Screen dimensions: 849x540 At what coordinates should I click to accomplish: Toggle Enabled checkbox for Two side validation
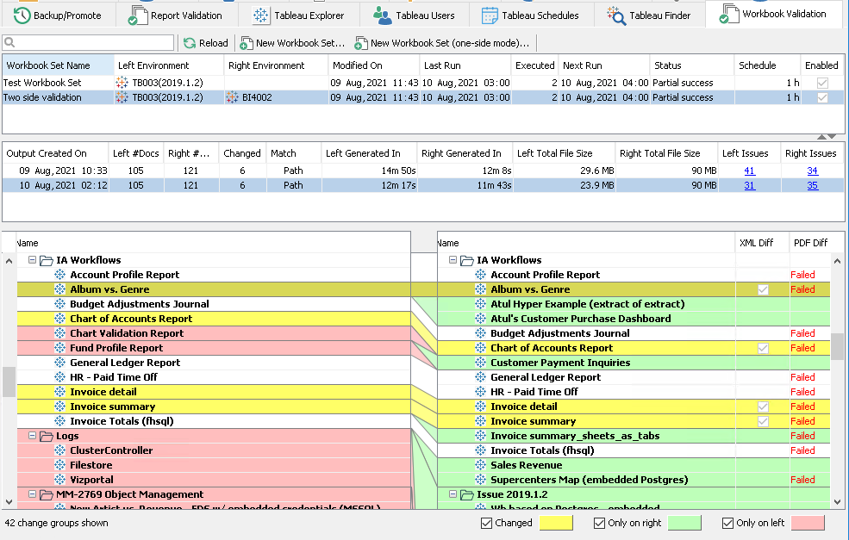(822, 97)
